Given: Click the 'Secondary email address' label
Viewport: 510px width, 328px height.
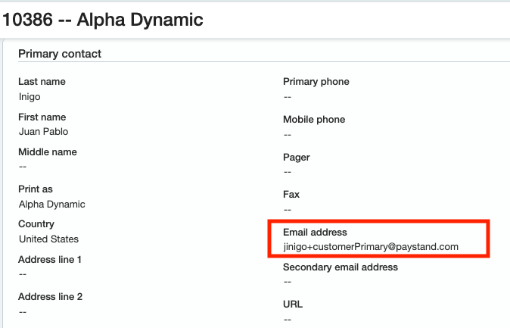Looking at the screenshot, I should [x=341, y=267].
